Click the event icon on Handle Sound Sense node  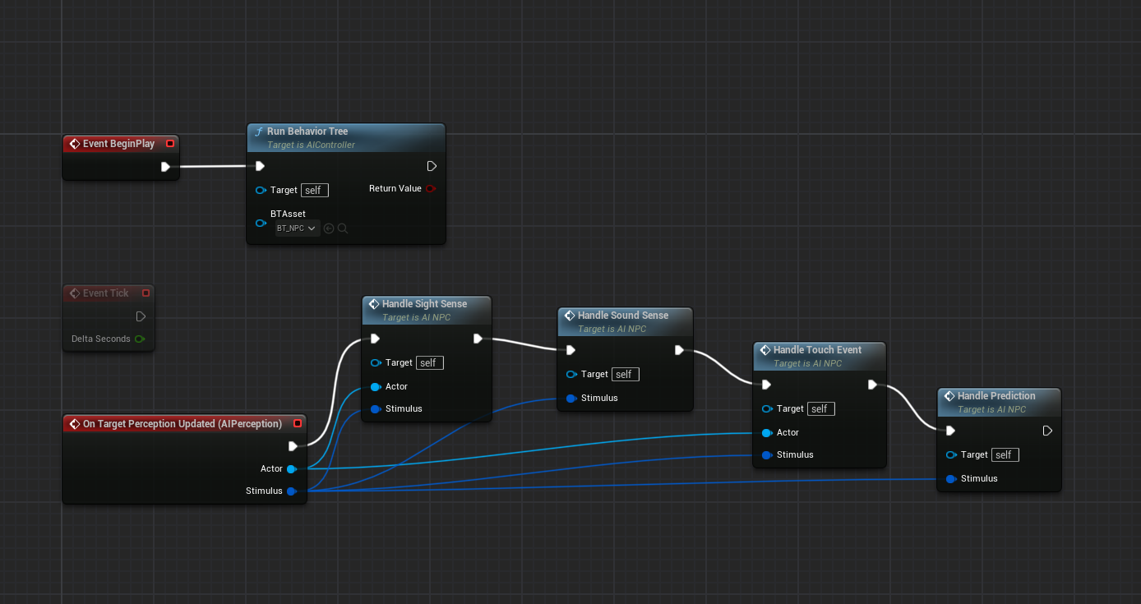click(569, 315)
